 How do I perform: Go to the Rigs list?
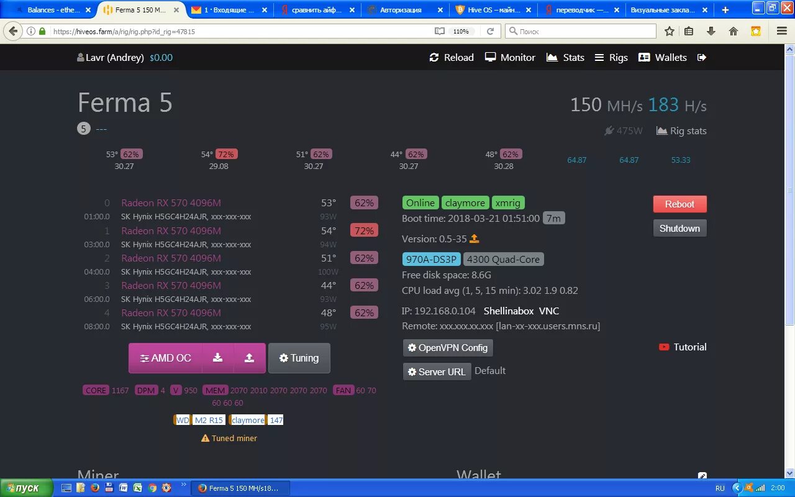coord(611,57)
